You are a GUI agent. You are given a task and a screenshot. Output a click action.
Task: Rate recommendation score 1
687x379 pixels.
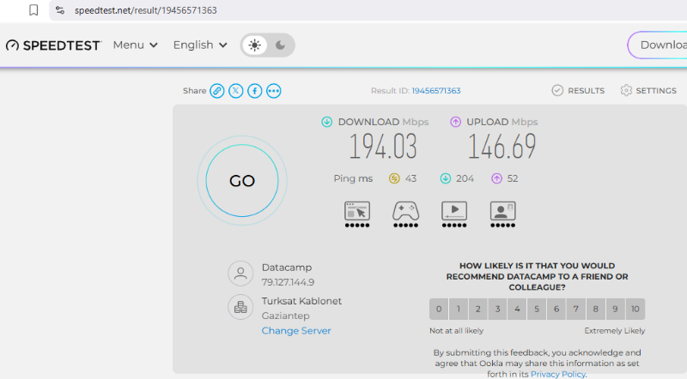click(x=459, y=309)
